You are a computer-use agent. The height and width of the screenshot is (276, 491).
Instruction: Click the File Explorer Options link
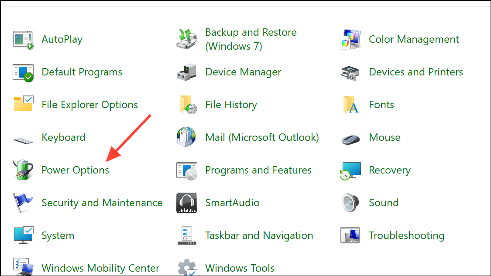tap(89, 105)
